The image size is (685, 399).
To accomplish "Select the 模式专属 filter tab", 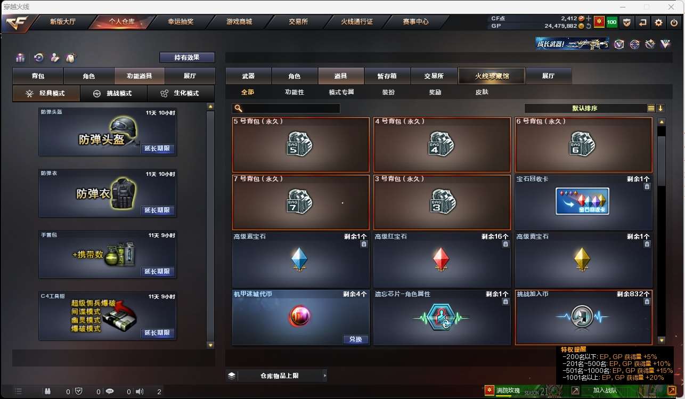I will point(341,92).
